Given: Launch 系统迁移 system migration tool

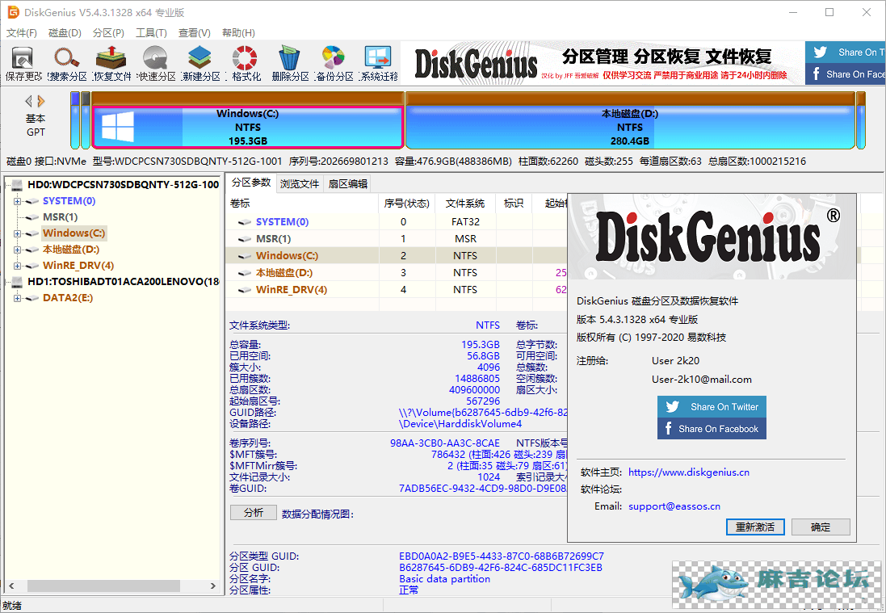Looking at the screenshot, I should (379, 63).
